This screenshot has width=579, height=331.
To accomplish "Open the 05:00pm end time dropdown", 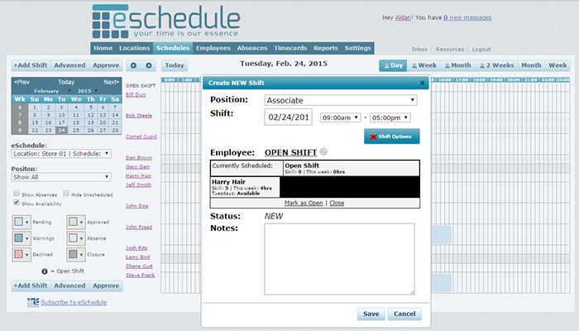I will (x=390, y=118).
